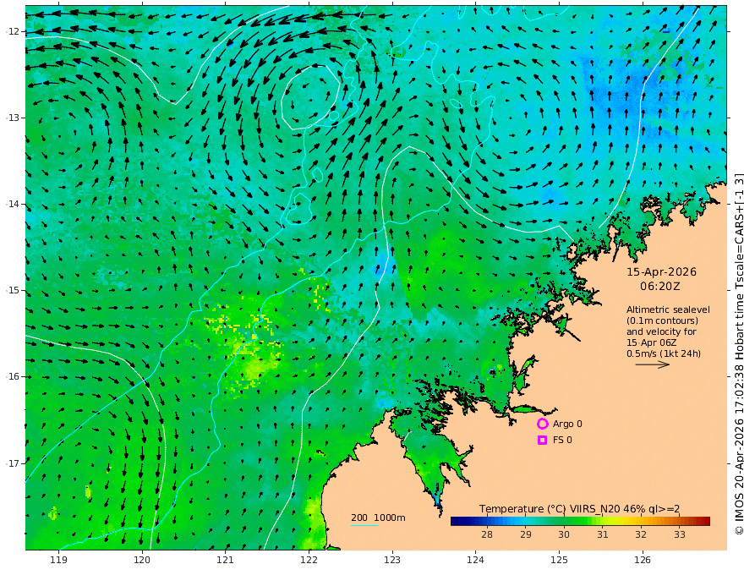
Task: Click latitude label -12 on left axis
Action: (x=13, y=31)
